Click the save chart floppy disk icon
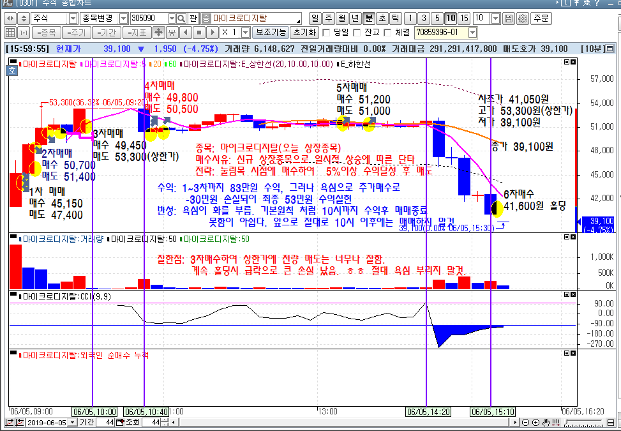The image size is (621, 431). click(509, 19)
